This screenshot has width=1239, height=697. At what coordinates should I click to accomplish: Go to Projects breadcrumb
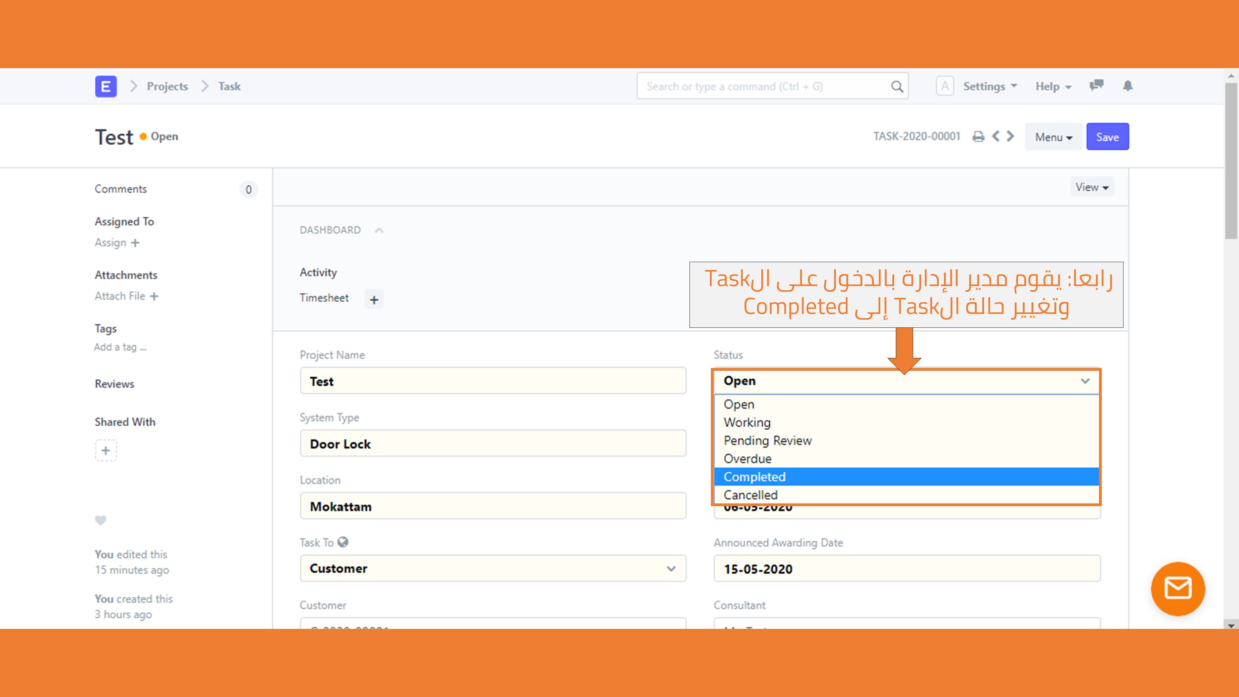167,86
